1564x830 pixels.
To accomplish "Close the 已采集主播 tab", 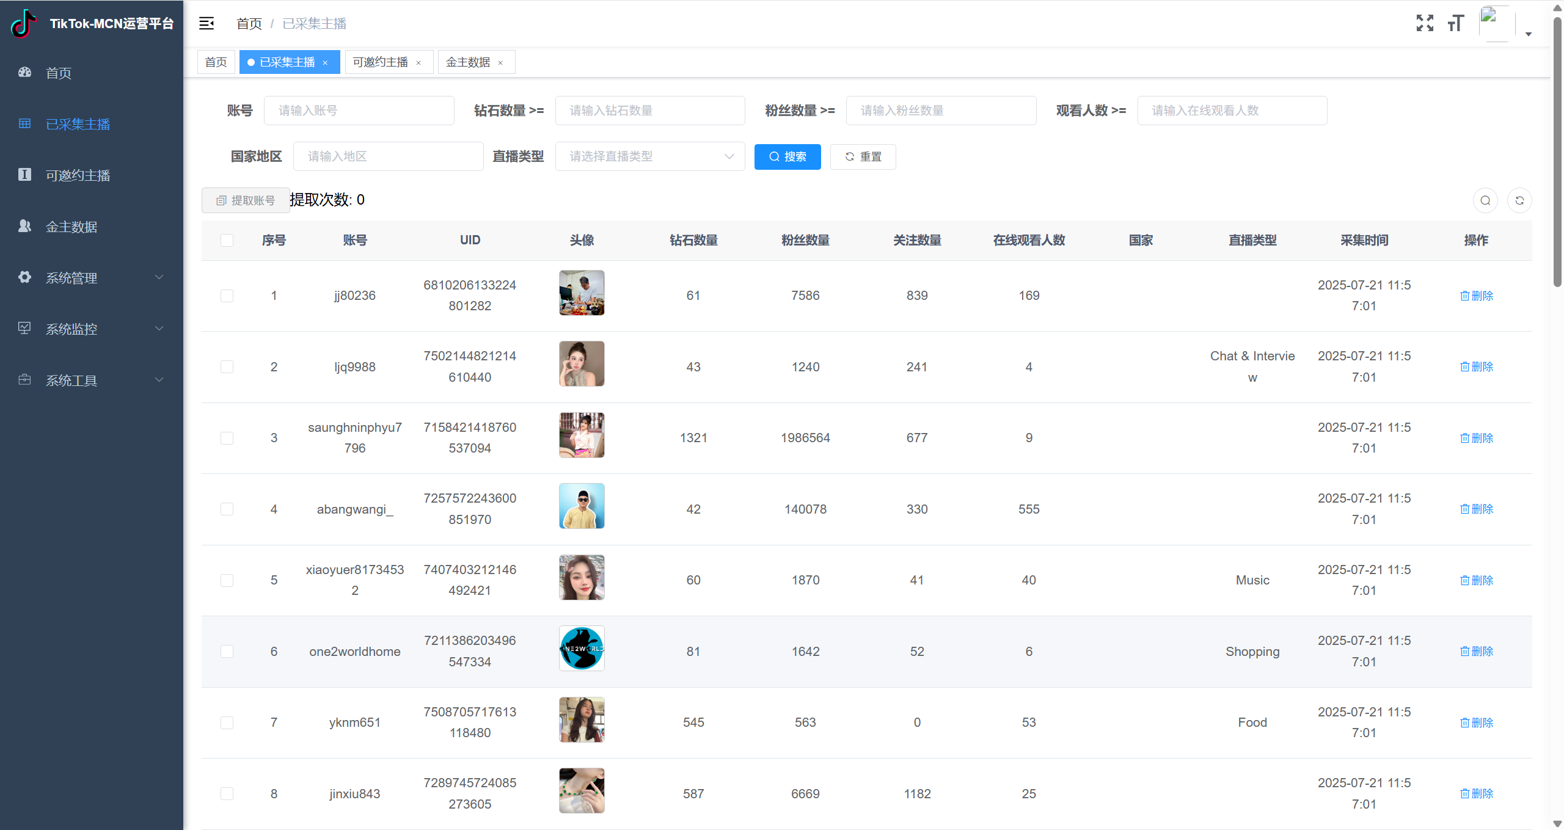I will pyautogui.click(x=325, y=63).
